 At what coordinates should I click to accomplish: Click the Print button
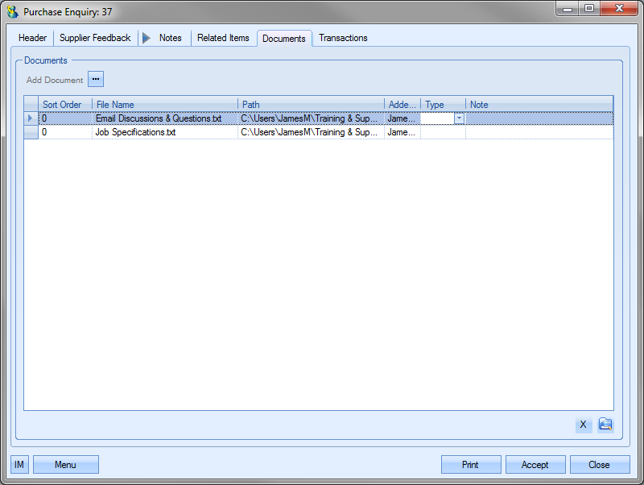point(471,464)
